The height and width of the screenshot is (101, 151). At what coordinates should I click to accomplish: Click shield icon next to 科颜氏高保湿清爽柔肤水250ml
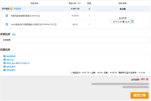(7, 16)
